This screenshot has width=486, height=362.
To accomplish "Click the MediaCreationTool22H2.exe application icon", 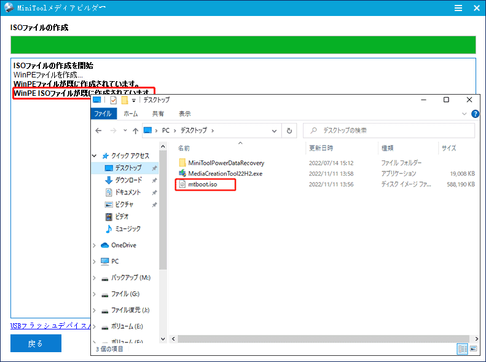I will (182, 173).
